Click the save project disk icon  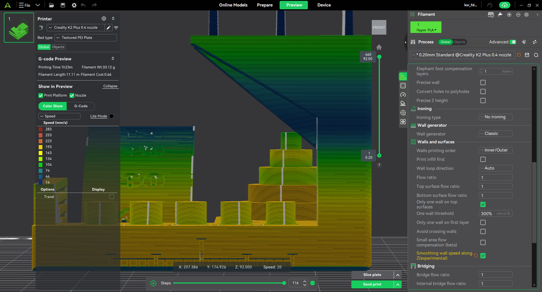[63, 5]
